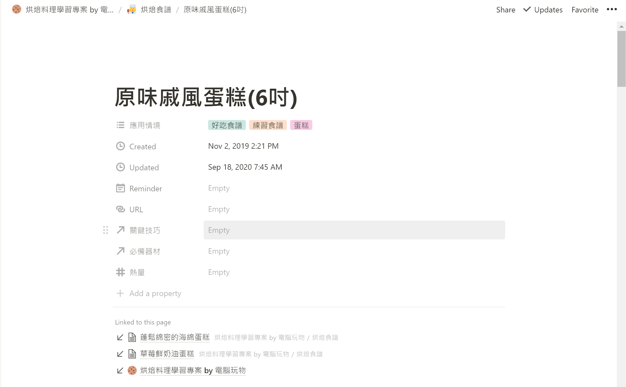The image size is (626, 387).
Task: Toggle Favorite for this page
Action: [585, 10]
